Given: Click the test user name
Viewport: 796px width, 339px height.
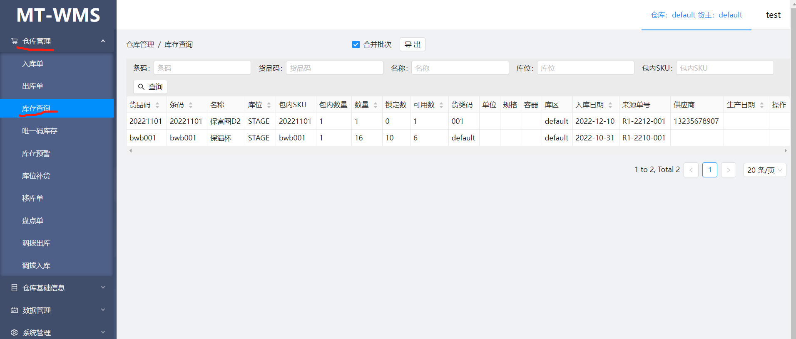Looking at the screenshot, I should tap(773, 15).
